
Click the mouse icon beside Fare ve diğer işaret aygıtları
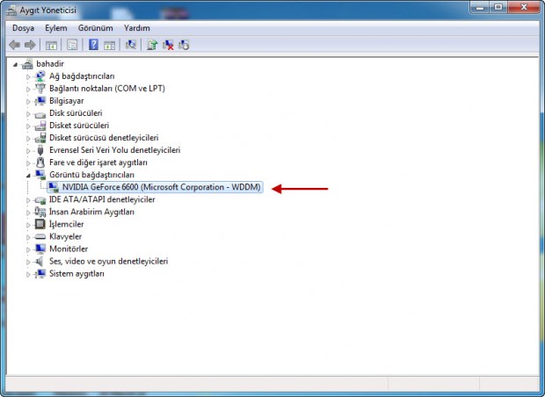[x=40, y=162]
